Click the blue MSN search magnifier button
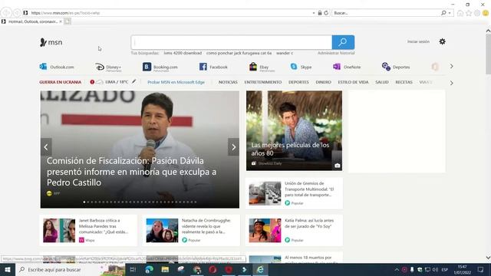 pyautogui.click(x=343, y=42)
